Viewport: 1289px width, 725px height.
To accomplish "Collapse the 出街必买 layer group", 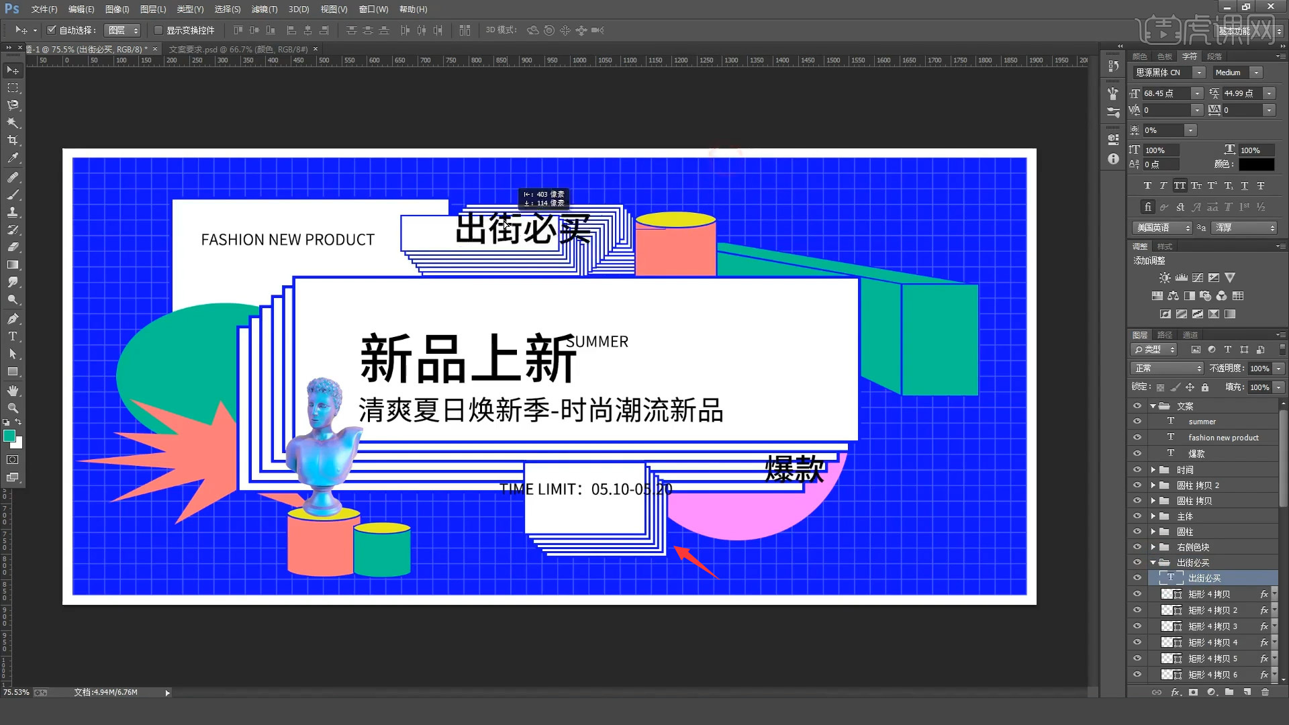I will 1153,562.
